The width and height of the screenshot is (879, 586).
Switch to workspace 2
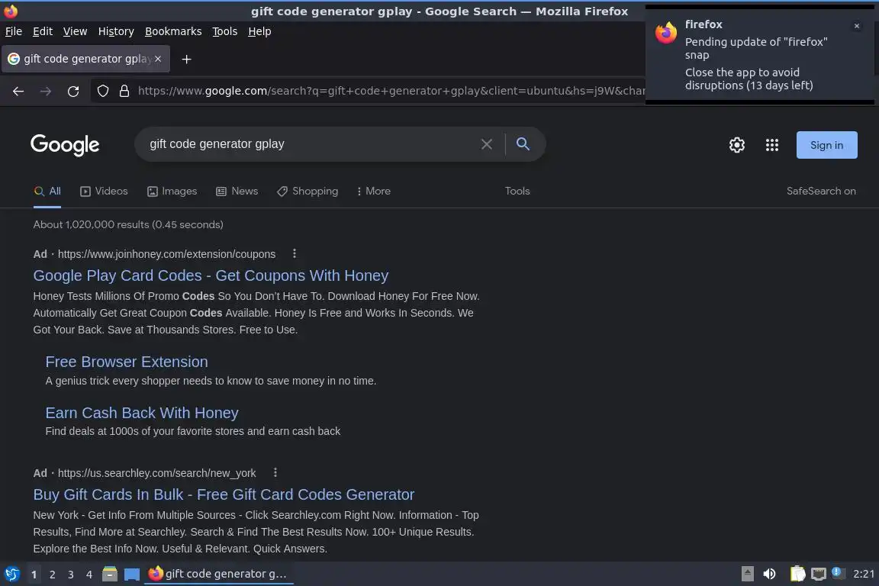[x=52, y=575]
